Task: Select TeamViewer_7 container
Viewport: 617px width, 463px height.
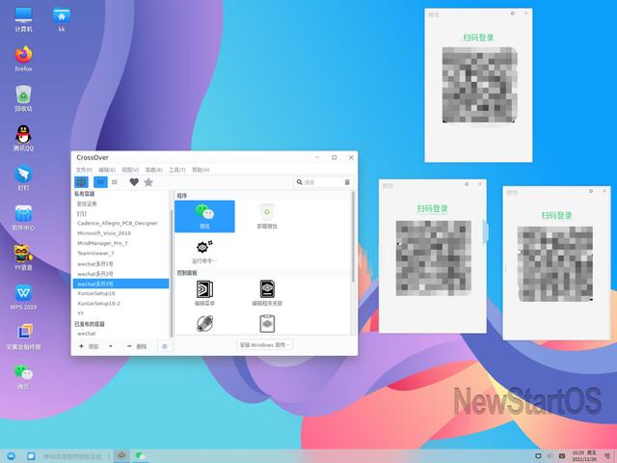Action: coord(121,253)
